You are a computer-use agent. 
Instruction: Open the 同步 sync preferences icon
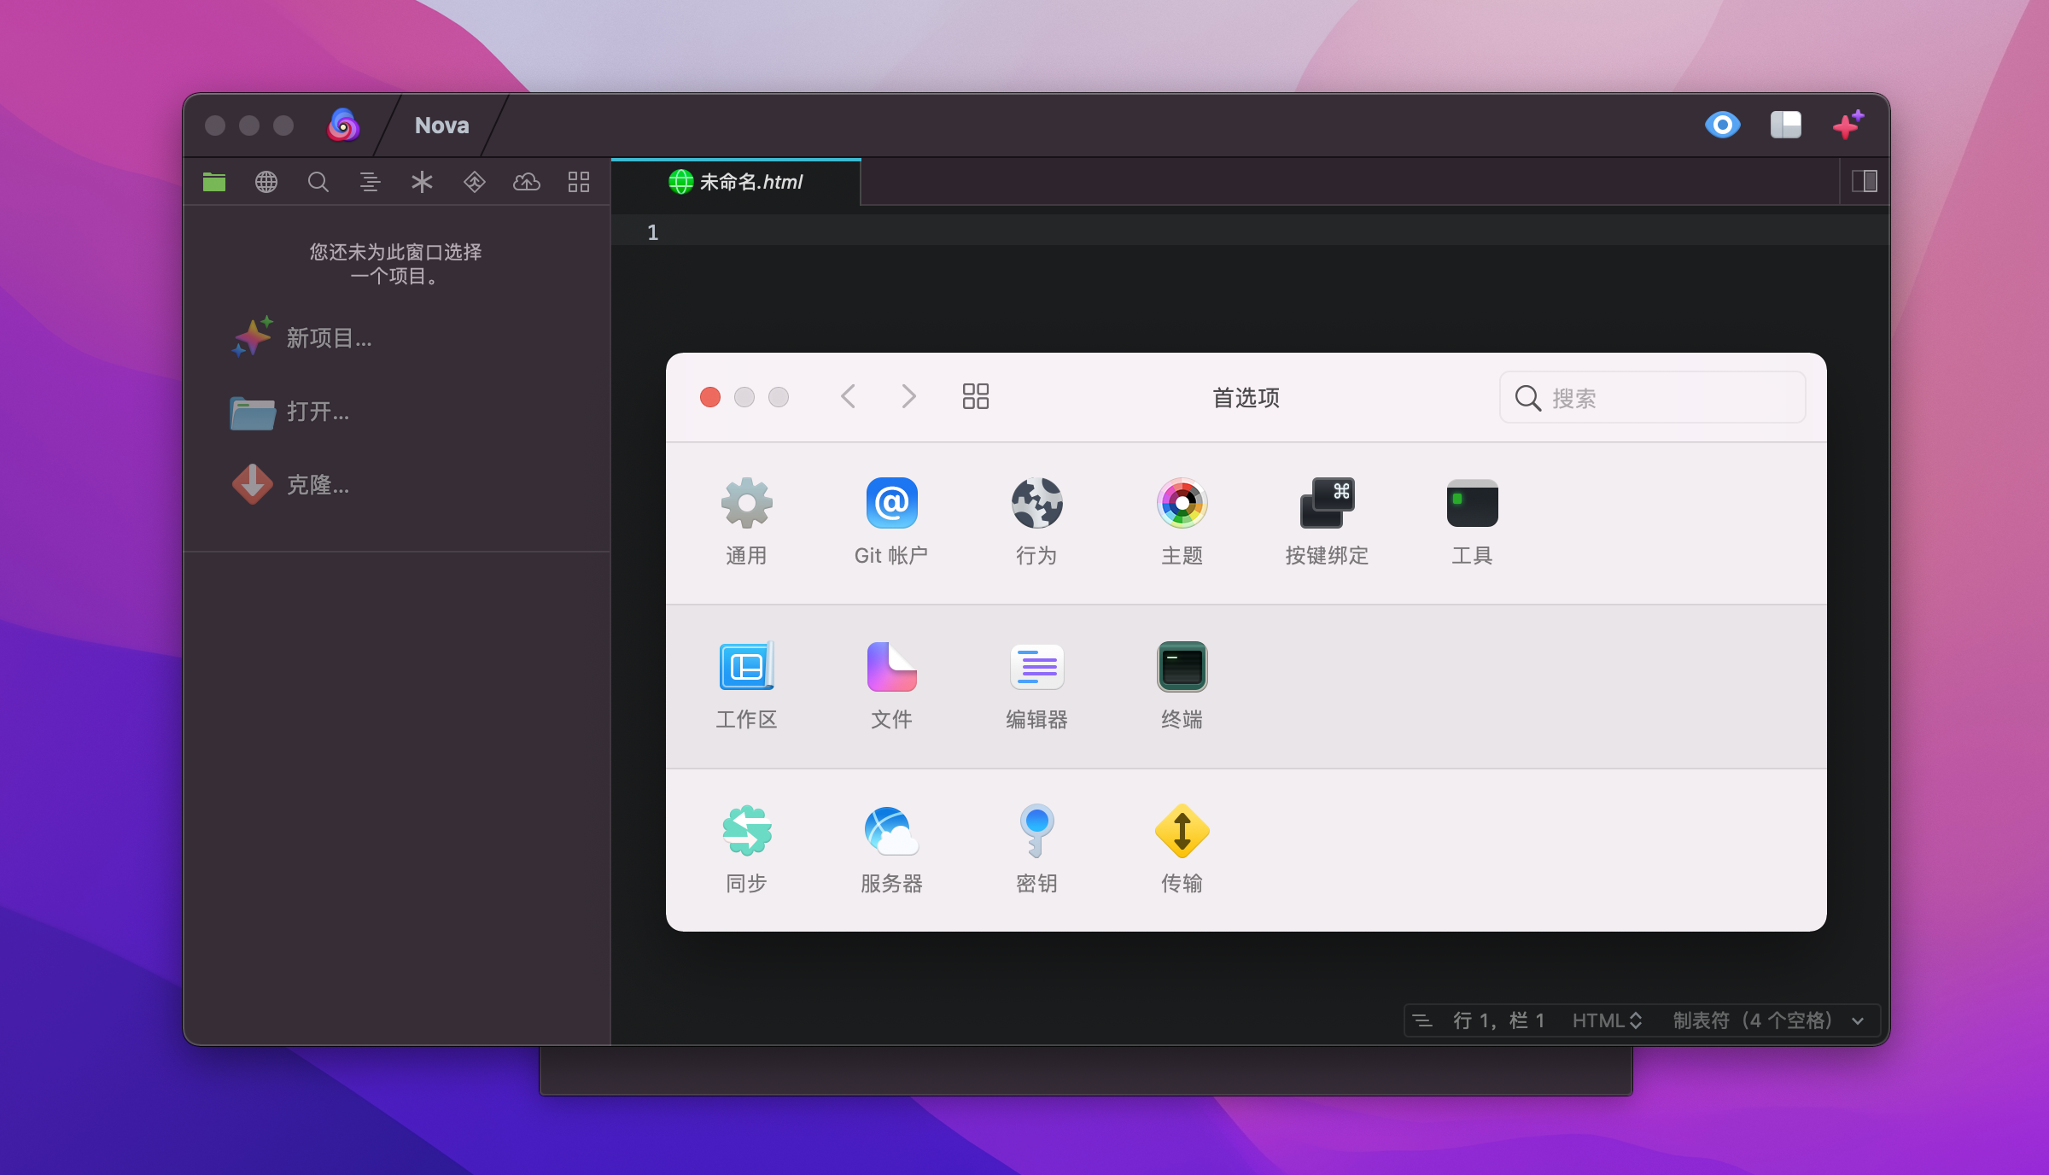click(746, 831)
